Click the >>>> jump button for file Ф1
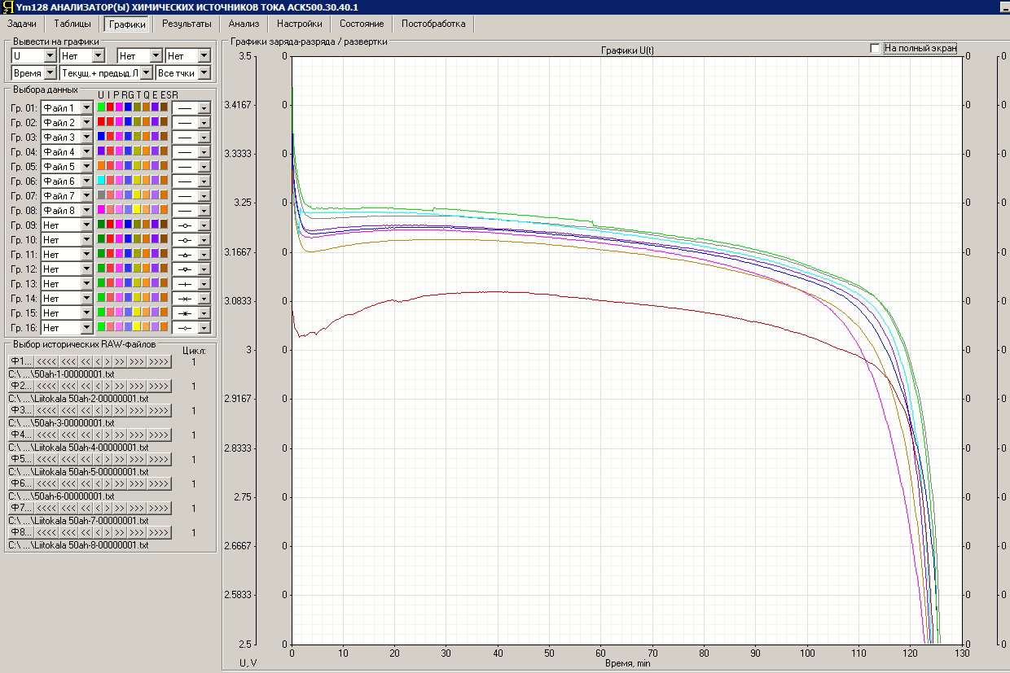The width and height of the screenshot is (1010, 673). [x=159, y=361]
